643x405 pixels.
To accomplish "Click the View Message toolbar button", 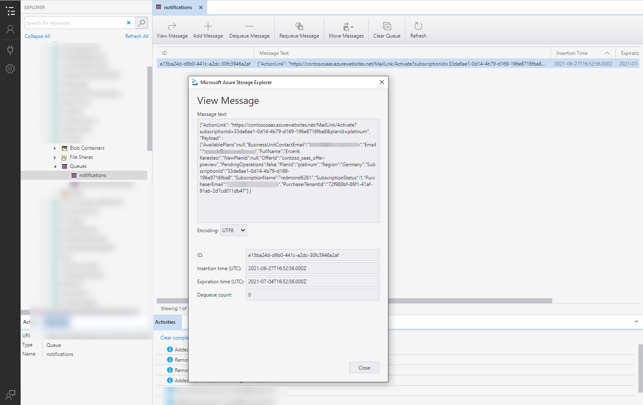I will pyautogui.click(x=172, y=31).
